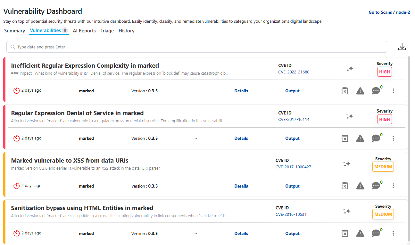Switch to the Summary tab
The height and width of the screenshot is (245, 415).
pos(14,30)
